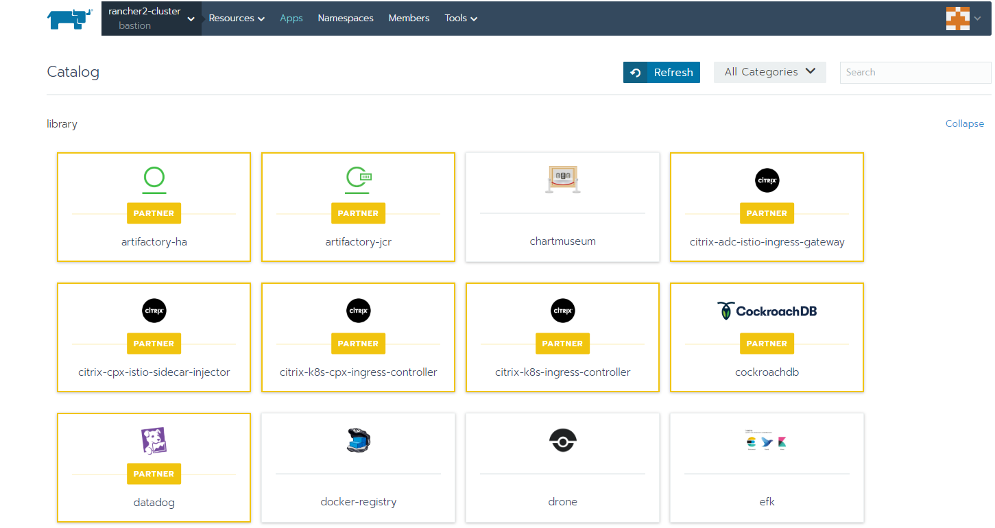Select the efk card title
Viewport: 995px width, 528px height.
tap(767, 502)
